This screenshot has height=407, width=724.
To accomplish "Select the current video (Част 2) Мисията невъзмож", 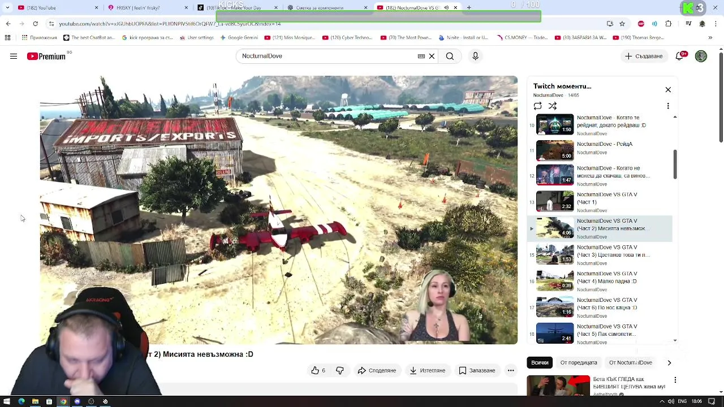I will pyautogui.click(x=600, y=228).
